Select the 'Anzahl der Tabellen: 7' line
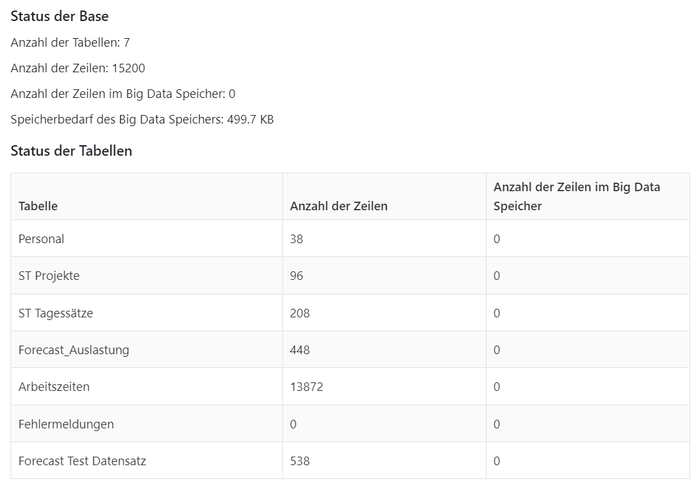 click(70, 43)
